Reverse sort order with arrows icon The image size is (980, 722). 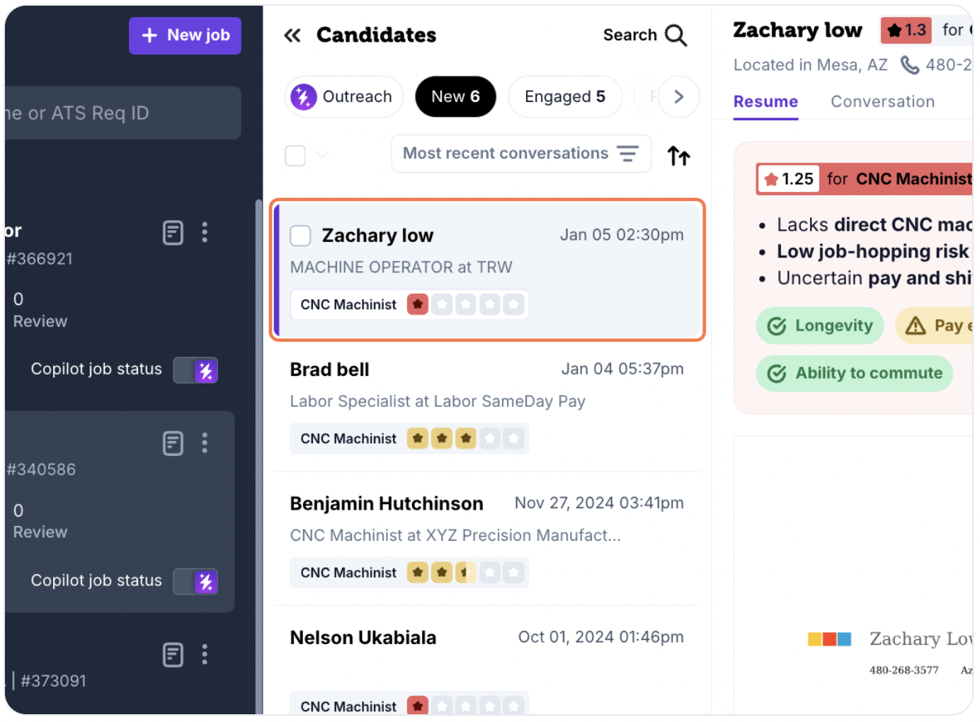[x=678, y=155]
